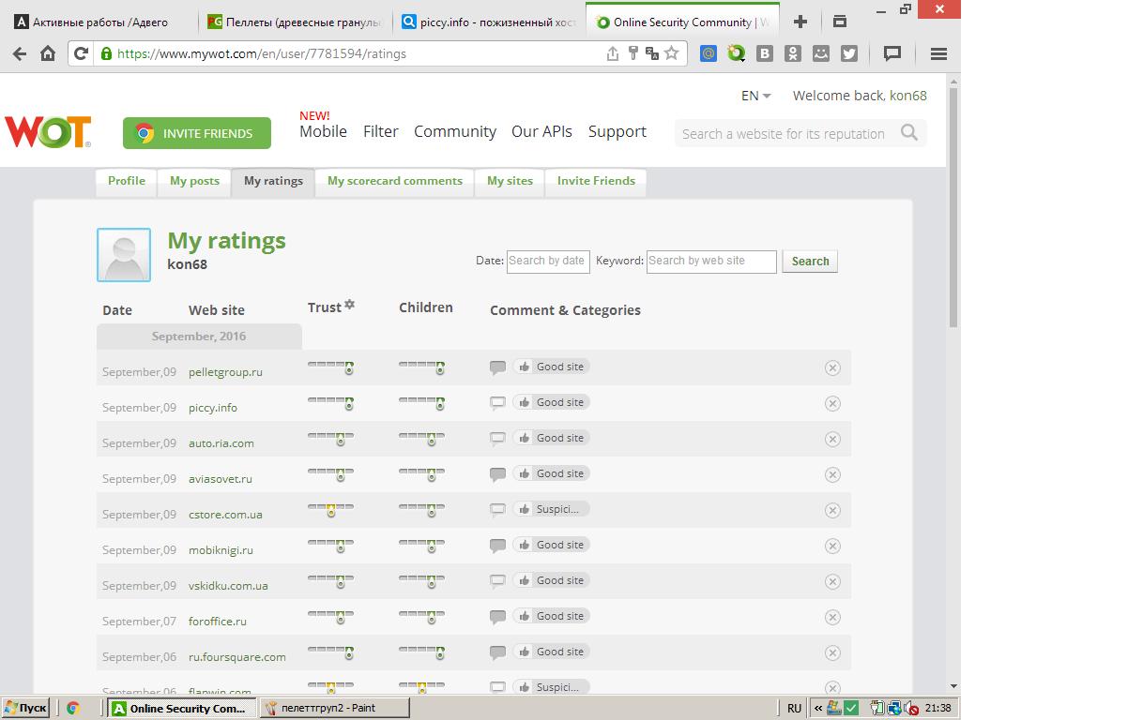Image resolution: width=1143 pixels, height=720 pixels.
Task: Open the pelletgroup.ru site link
Action: coord(225,372)
